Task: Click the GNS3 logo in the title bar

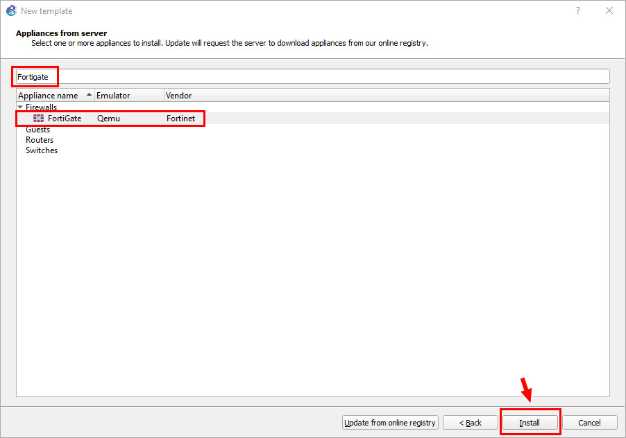Action: pos(11,10)
